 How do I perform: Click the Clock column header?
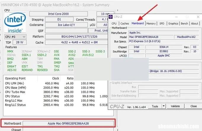[x=55, y=78]
